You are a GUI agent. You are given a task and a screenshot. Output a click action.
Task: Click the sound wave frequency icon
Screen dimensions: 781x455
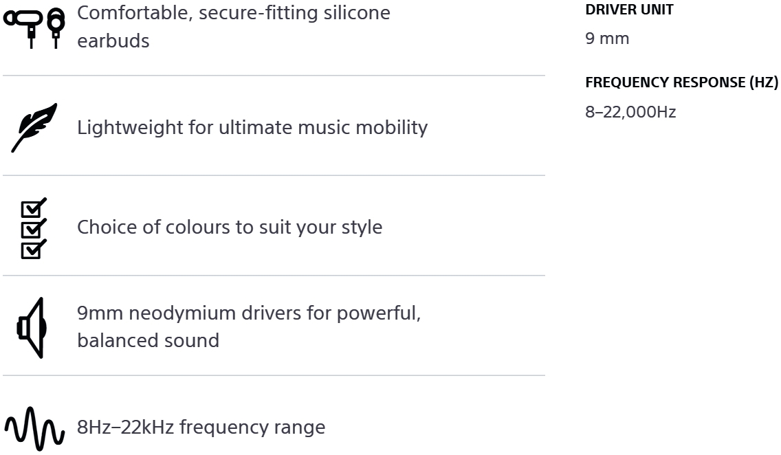pos(35,428)
